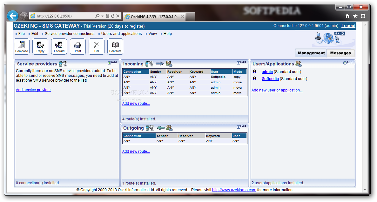Click the stop icon in address bar
The width and height of the screenshot is (377, 202).
coord(118,16)
